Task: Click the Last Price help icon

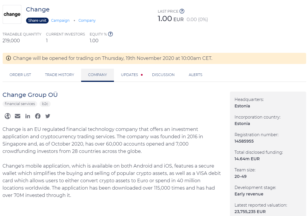Action: [182, 11]
